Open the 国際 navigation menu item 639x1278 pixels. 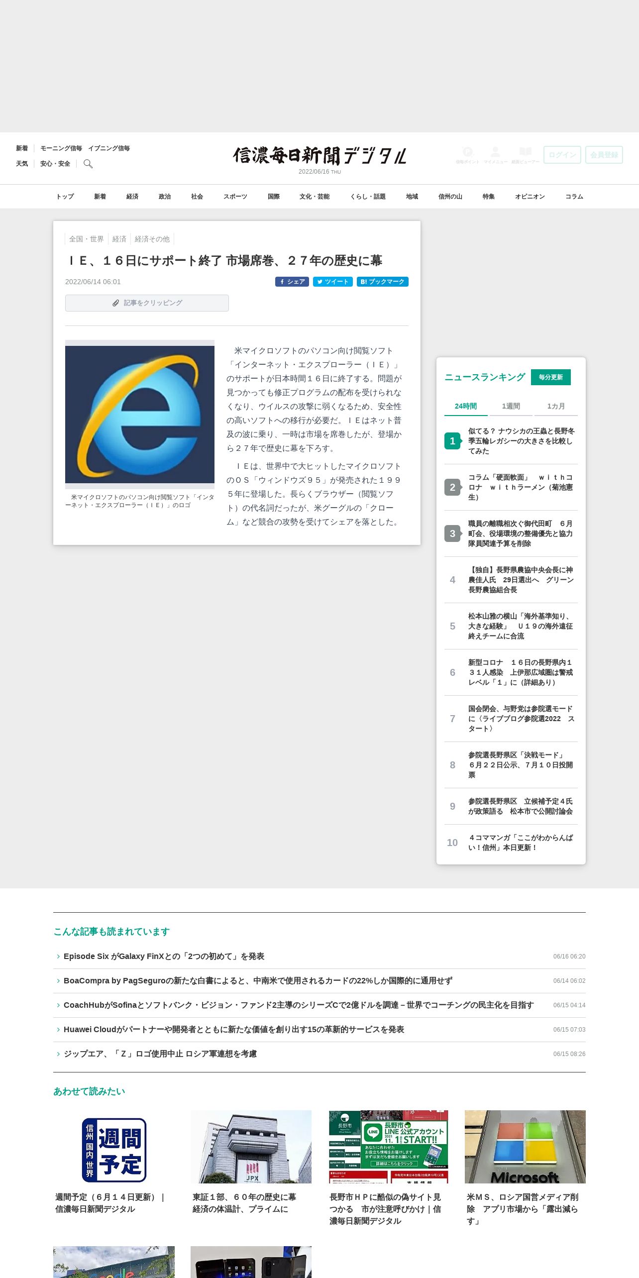click(x=274, y=197)
